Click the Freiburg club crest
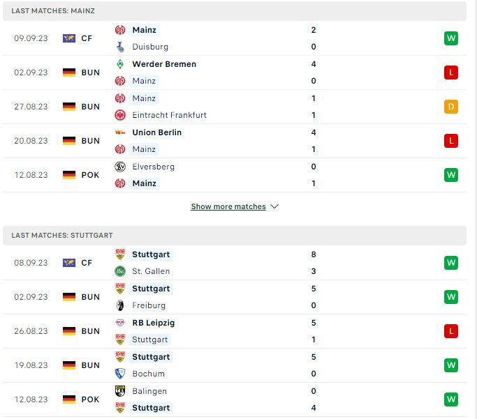 pos(120,305)
